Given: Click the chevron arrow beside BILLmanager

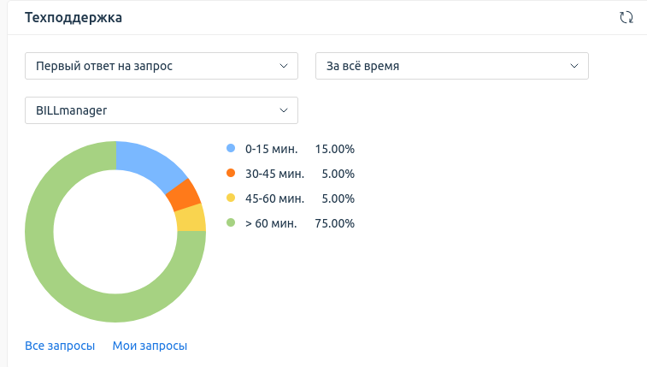Looking at the screenshot, I should (x=284, y=110).
